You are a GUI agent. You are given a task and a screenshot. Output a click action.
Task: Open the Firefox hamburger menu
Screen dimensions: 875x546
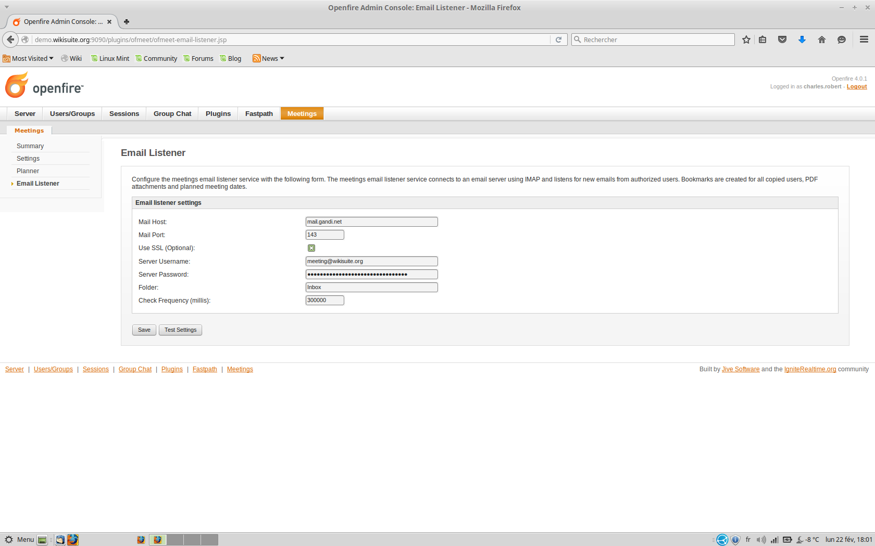click(864, 40)
